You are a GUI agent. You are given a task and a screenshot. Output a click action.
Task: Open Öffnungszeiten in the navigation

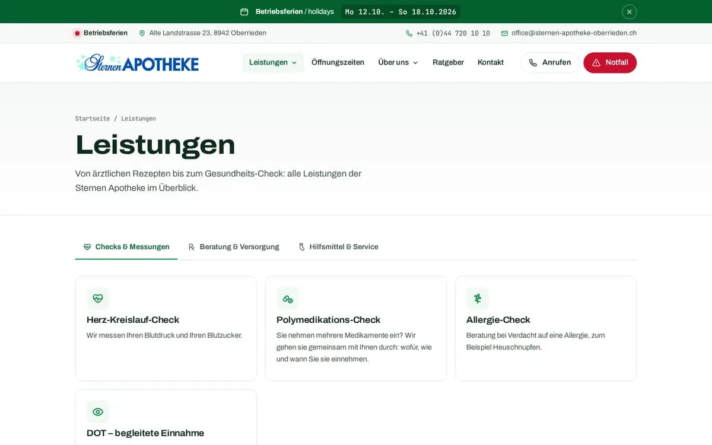click(x=338, y=62)
